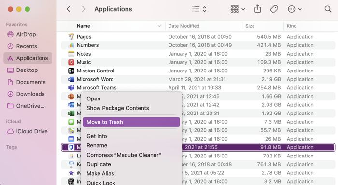Click the Keynote icon in 761.3 MB row

coord(71,164)
